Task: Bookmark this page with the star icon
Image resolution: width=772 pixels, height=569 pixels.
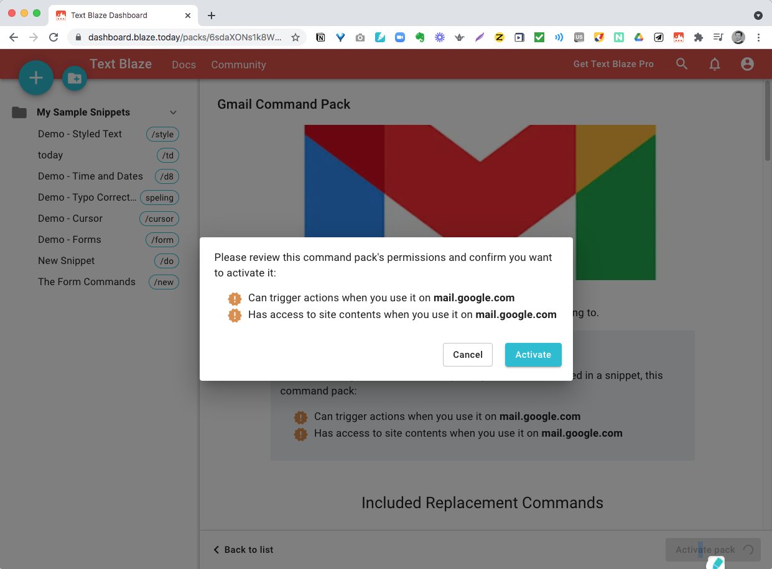Action: click(295, 37)
